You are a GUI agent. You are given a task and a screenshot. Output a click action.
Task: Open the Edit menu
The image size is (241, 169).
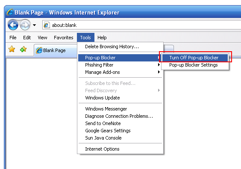click(x=27, y=38)
